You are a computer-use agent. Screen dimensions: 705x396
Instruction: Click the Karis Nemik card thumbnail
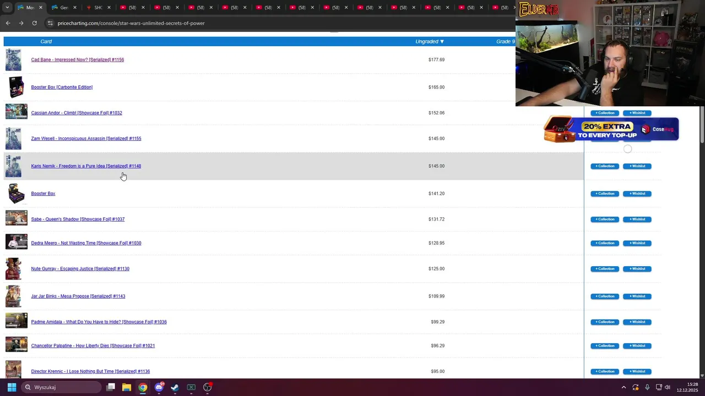(13, 166)
